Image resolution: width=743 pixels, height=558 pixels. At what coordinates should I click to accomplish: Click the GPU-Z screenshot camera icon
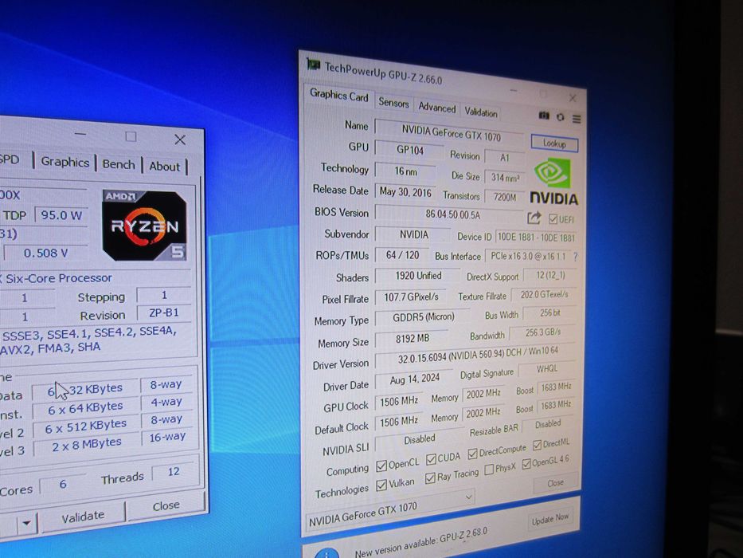coord(543,116)
